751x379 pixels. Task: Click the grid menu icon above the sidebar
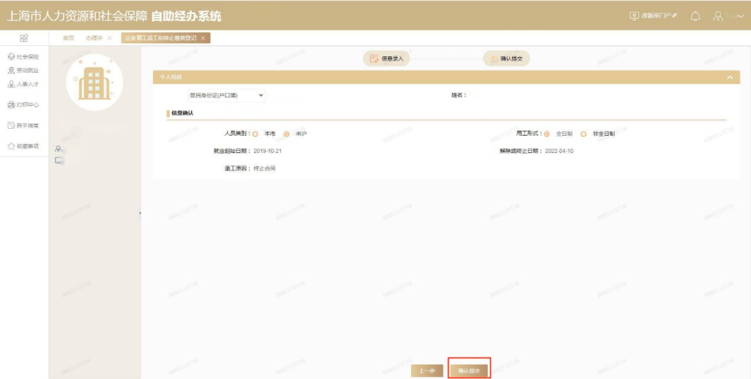tap(24, 38)
